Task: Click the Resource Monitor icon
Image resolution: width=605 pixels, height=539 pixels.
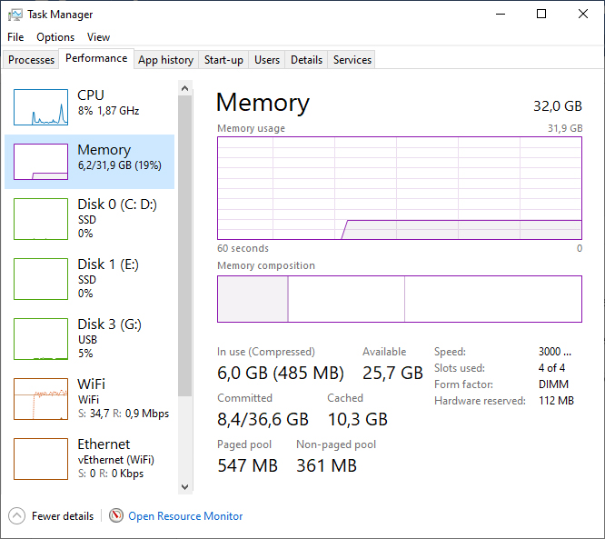Action: (x=116, y=516)
